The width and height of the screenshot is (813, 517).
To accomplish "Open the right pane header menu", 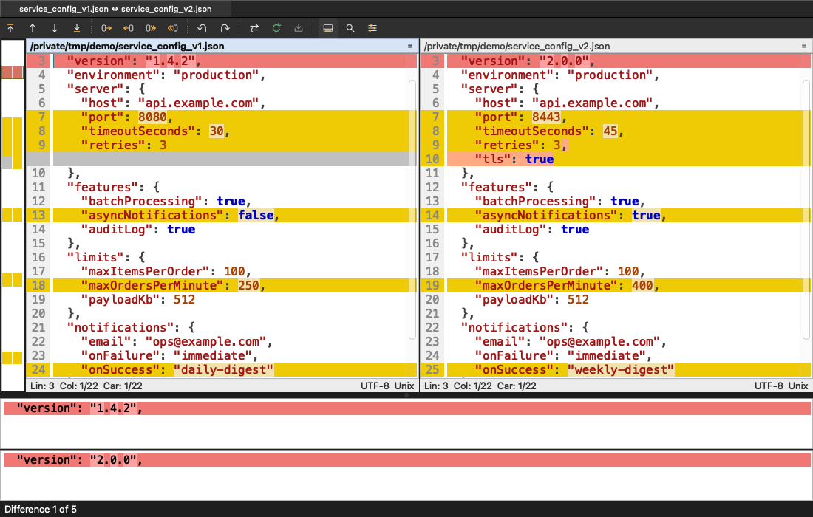I will [804, 46].
